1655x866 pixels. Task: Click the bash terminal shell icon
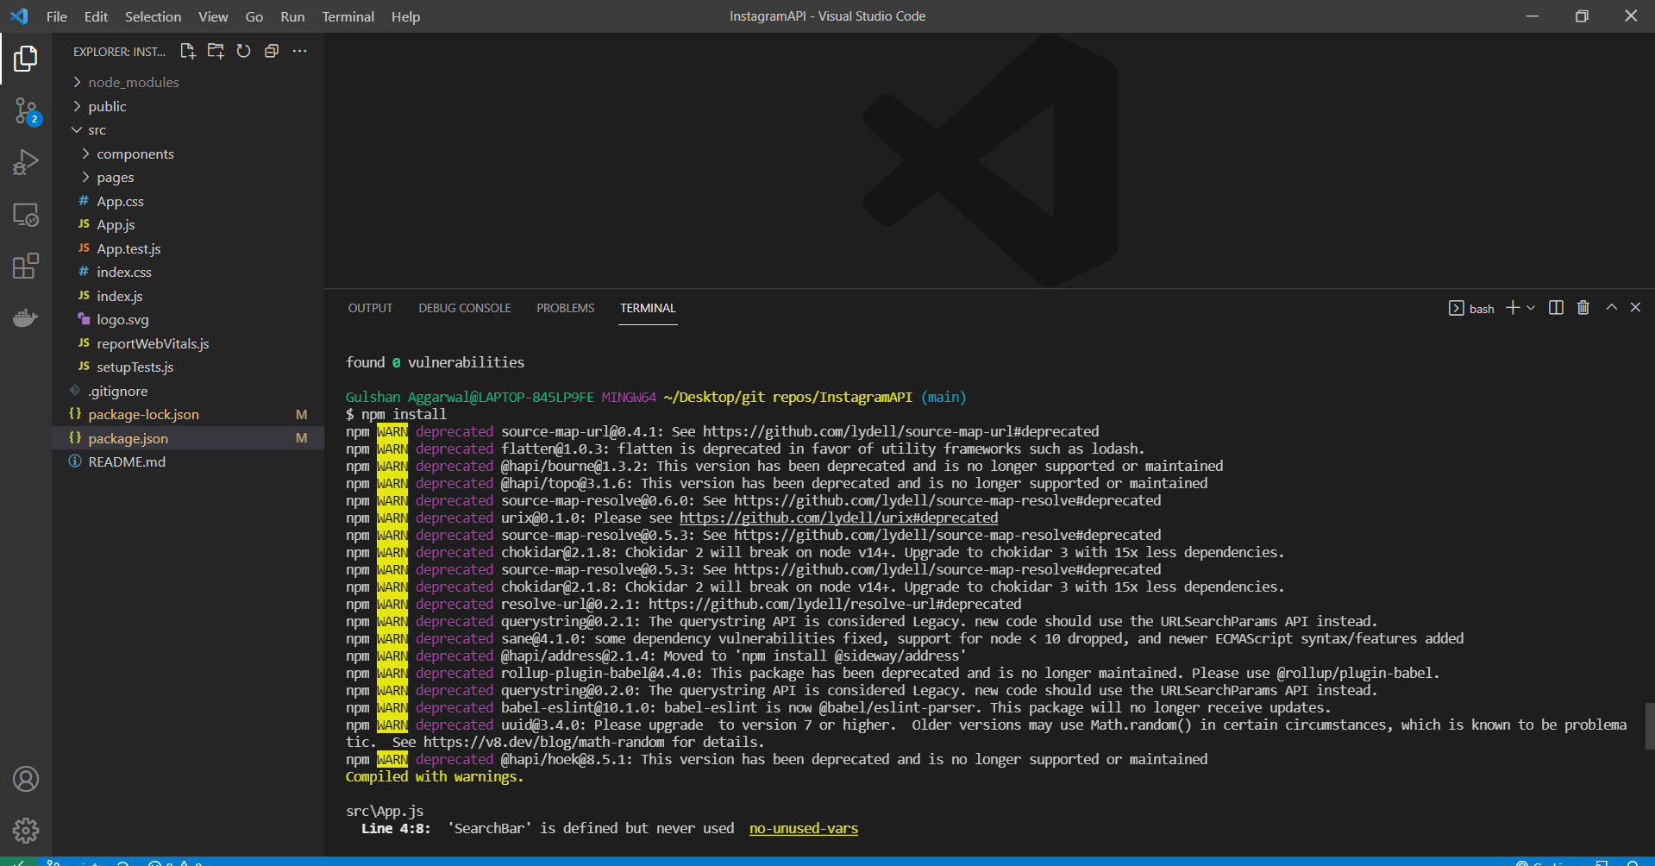[x=1456, y=308]
